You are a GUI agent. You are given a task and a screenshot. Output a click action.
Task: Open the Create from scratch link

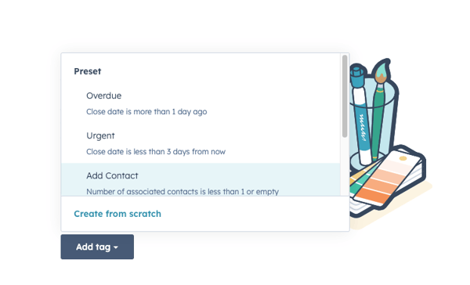(117, 214)
